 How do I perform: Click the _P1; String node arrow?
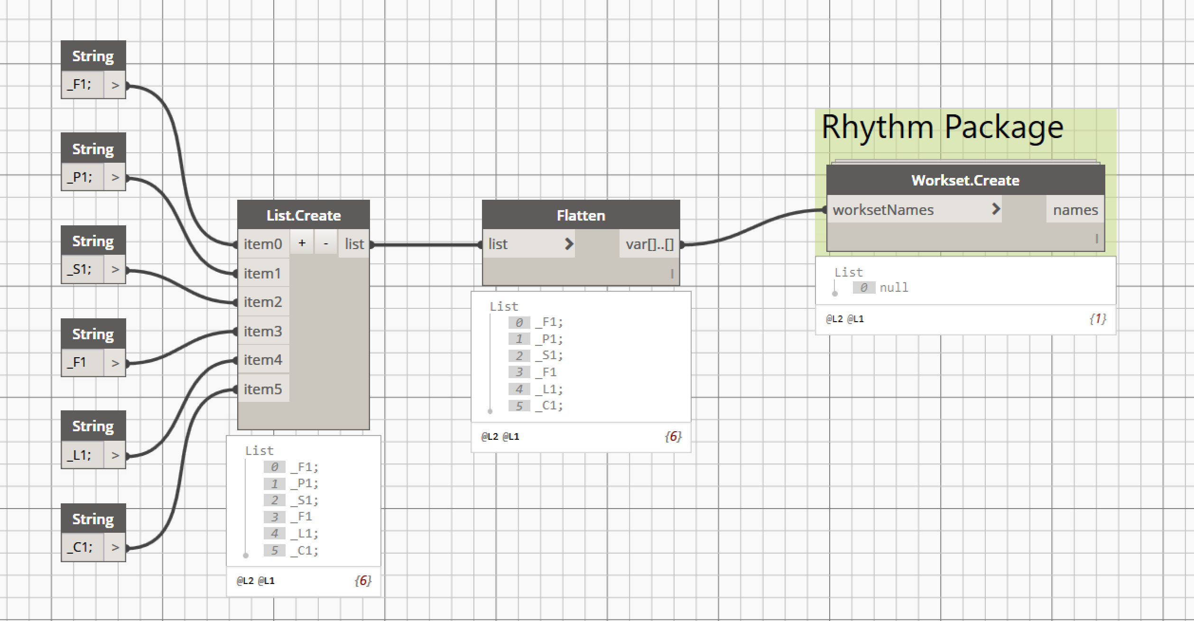115,177
